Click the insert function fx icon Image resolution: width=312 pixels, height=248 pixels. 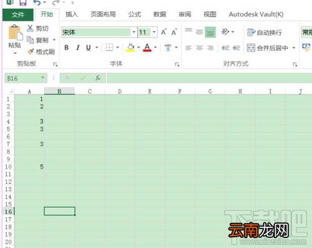pyautogui.click(x=98, y=78)
